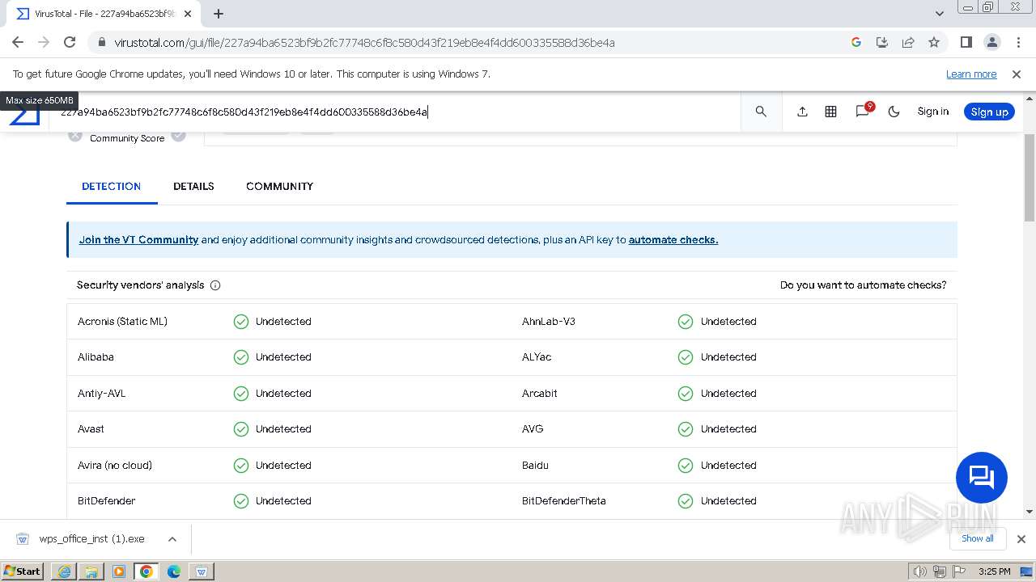Switch to the DETAILS tab
1036x582 pixels.
(x=193, y=186)
